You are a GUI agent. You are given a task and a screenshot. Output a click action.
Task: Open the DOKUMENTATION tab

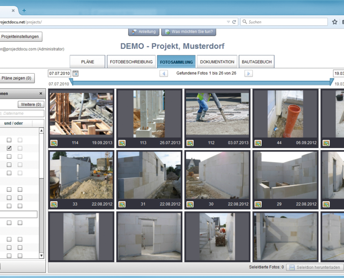point(217,61)
